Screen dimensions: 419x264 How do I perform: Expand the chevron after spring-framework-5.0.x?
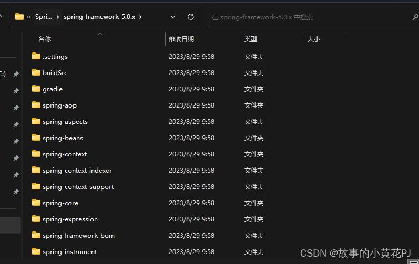tap(140, 17)
